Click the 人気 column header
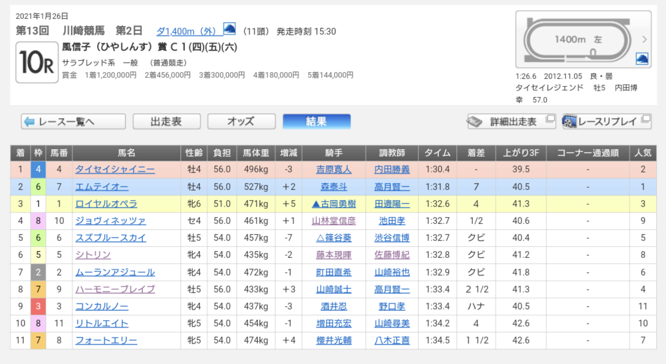 tap(643, 153)
